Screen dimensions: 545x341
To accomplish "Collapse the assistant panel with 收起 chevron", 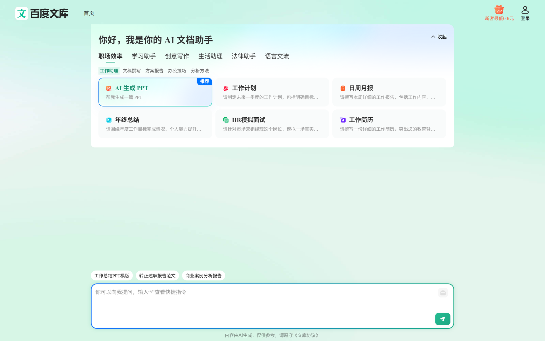I will click(439, 37).
